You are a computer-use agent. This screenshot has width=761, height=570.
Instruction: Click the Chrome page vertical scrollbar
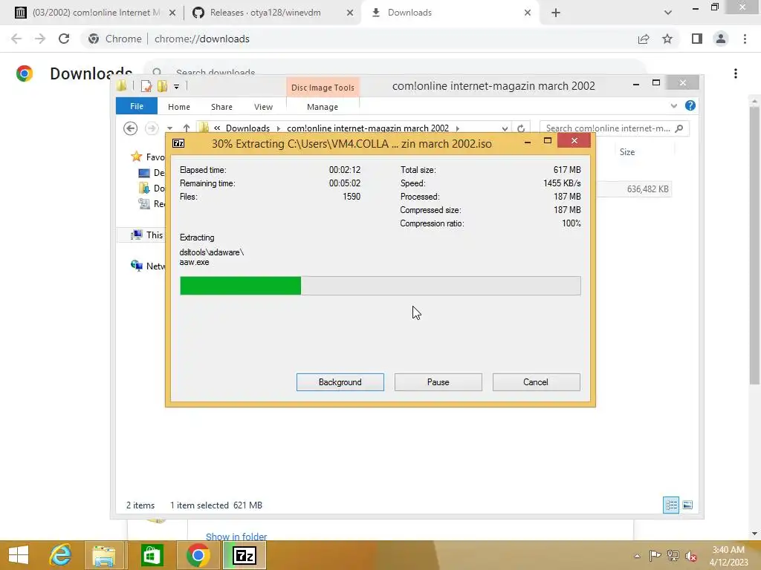(754, 245)
